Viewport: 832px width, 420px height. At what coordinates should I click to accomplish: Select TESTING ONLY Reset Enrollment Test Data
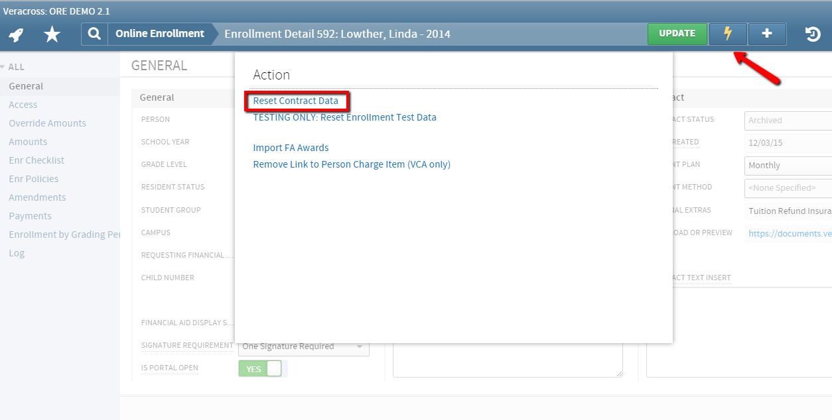(344, 117)
